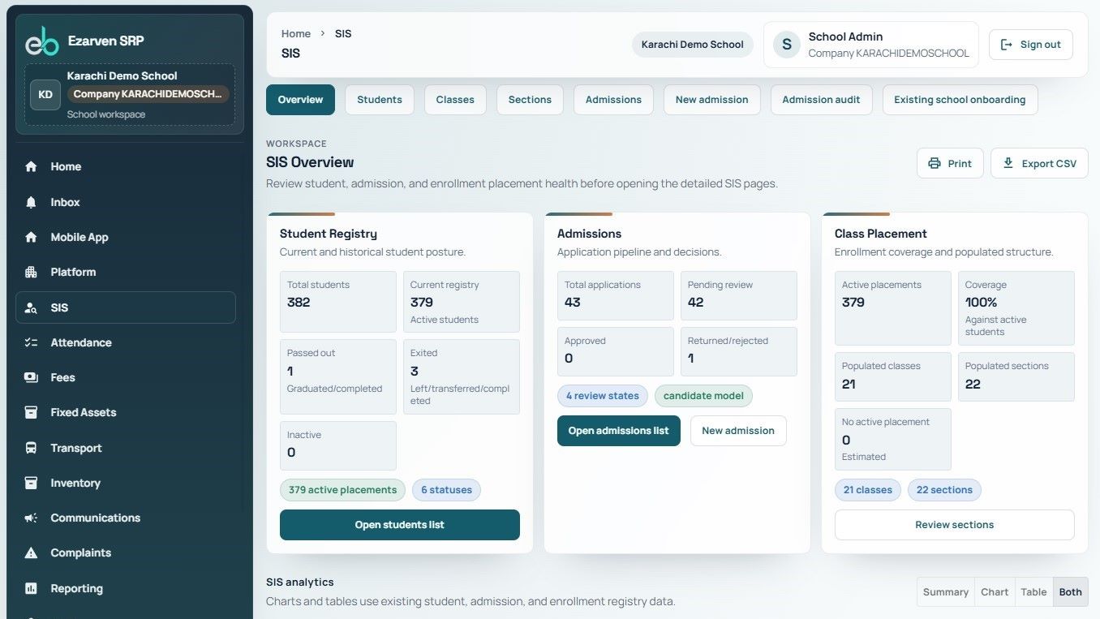Go to Reporting in the sidebar
Screen dimensions: 1100x619
126,588
